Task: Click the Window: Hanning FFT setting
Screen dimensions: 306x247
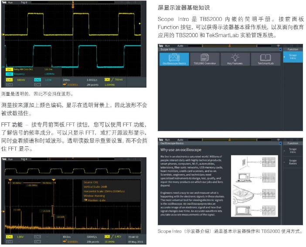Action: (x=95, y=196)
